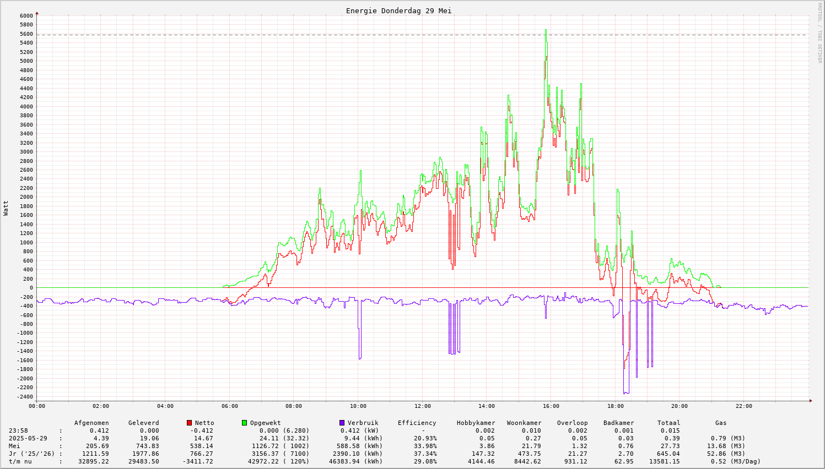Viewport: 825px width, 469px height.
Task: Click the RRDTOOL / TOBI OETIKER watermark
Action: (819, 33)
